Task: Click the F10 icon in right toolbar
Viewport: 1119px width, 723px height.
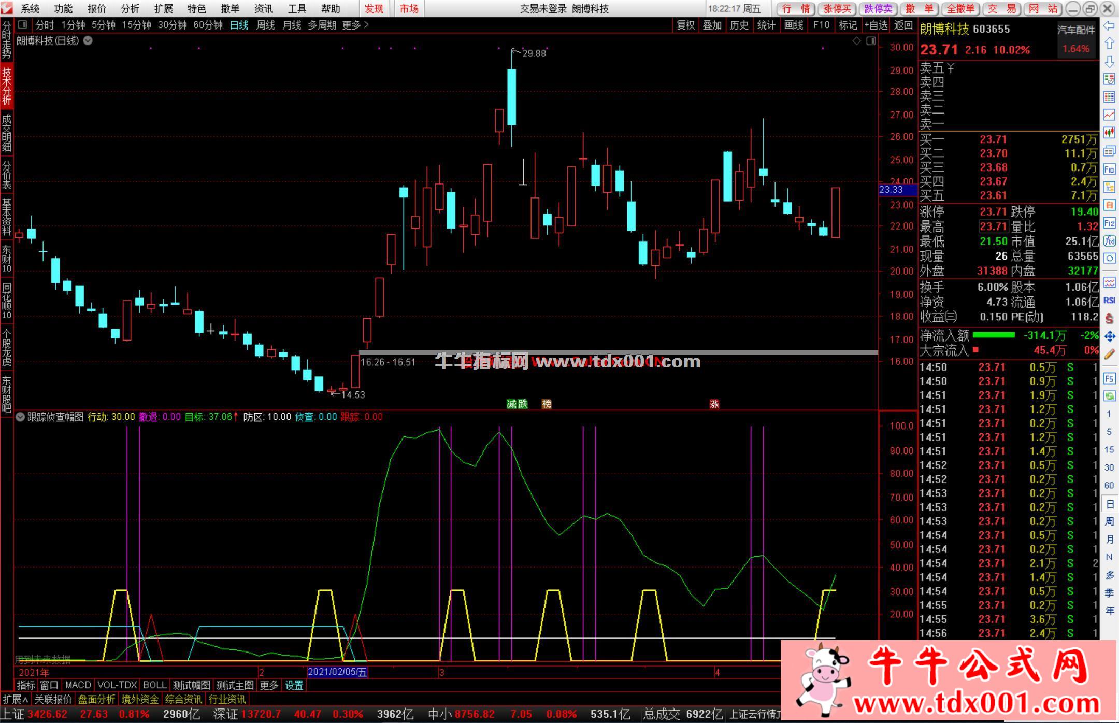Action: point(1109,169)
